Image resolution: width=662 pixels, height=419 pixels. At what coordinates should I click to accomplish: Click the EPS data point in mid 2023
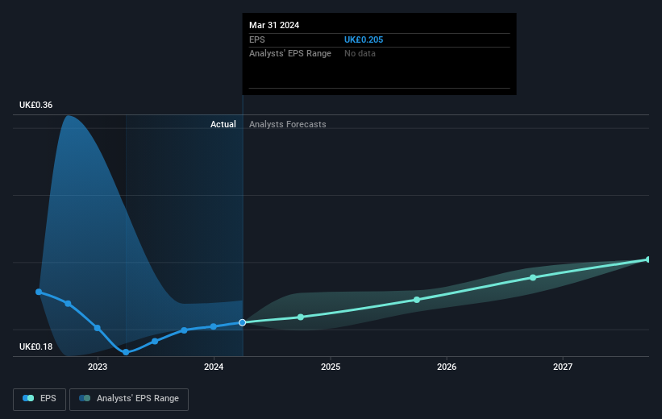(x=155, y=341)
